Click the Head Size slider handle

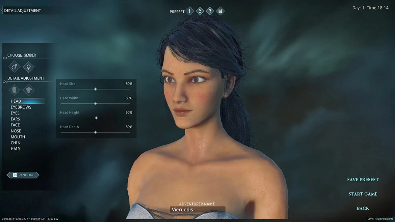[95, 89]
